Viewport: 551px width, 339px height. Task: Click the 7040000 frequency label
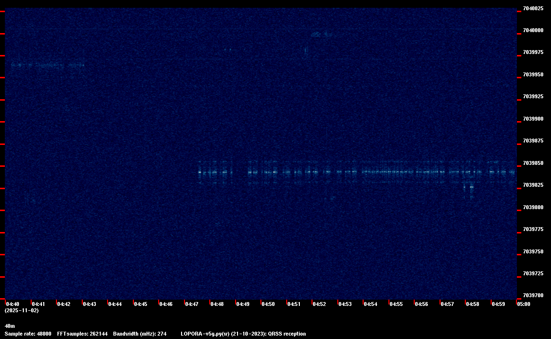click(533, 31)
